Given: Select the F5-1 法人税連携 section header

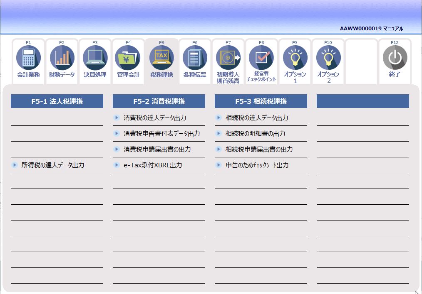Looking at the screenshot, I should 57,101.
